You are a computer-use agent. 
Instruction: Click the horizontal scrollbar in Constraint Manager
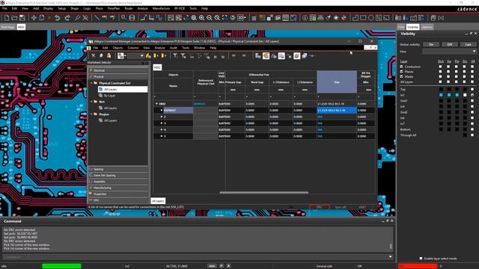click(x=264, y=193)
